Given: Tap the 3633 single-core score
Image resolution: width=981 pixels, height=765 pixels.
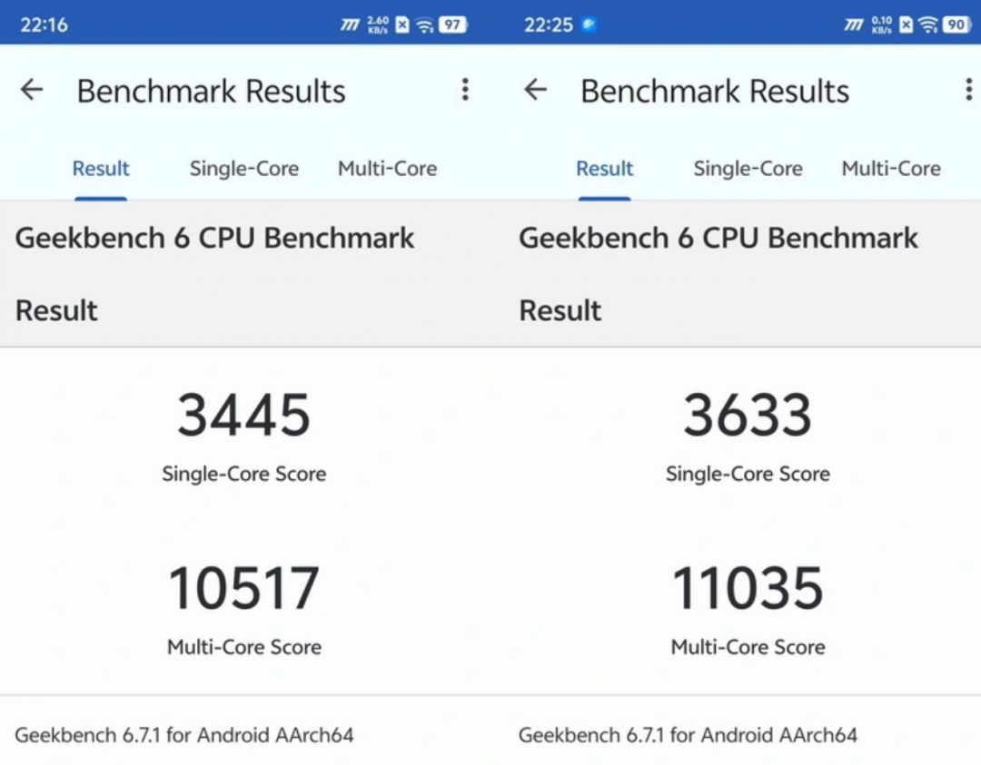Looking at the screenshot, I should (x=748, y=415).
